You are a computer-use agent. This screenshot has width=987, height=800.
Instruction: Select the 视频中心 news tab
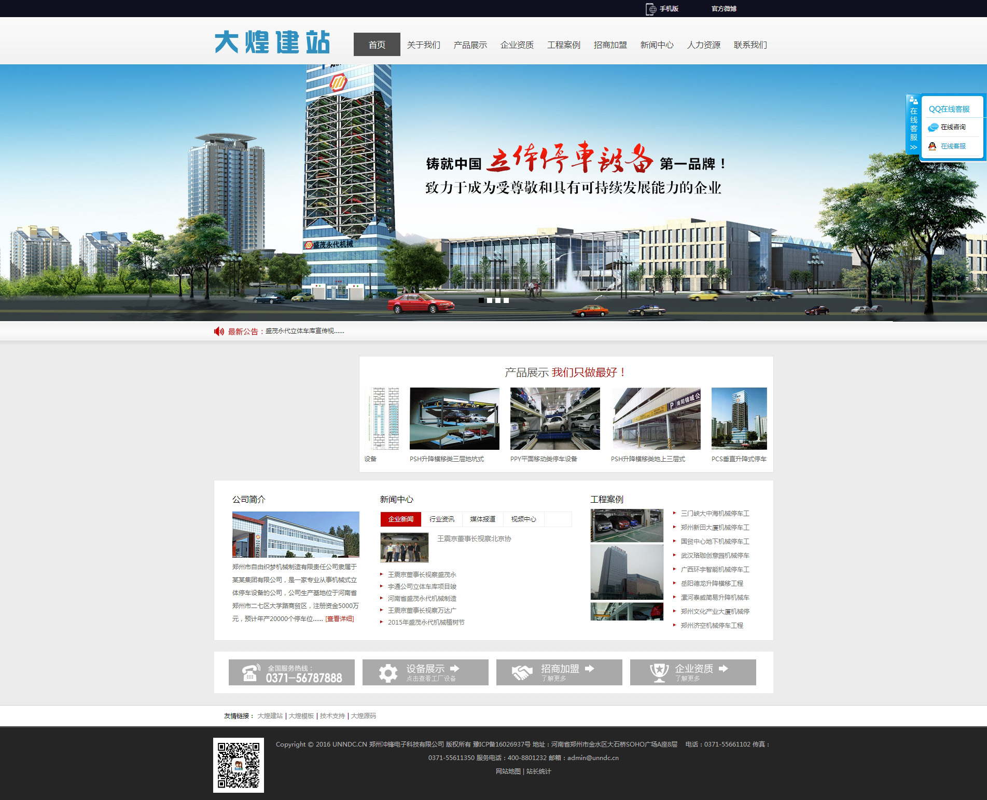point(523,519)
